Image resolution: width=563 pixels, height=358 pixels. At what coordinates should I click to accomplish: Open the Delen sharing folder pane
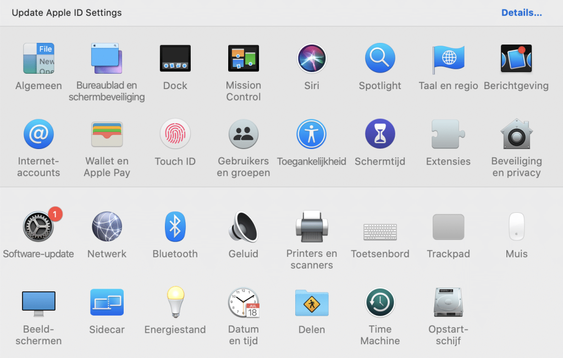[312, 302]
